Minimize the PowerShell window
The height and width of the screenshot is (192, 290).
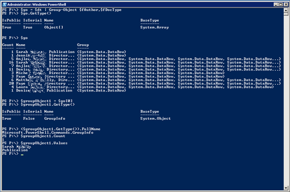pos(276,4)
